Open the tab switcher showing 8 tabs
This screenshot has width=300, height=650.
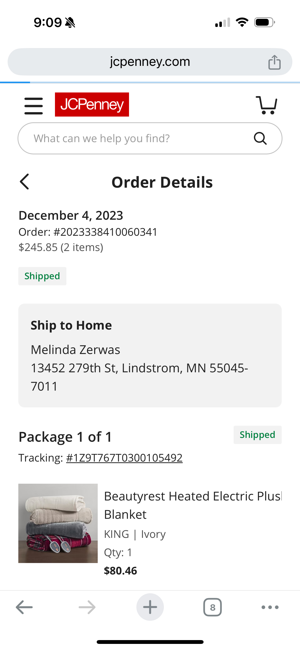tap(212, 607)
